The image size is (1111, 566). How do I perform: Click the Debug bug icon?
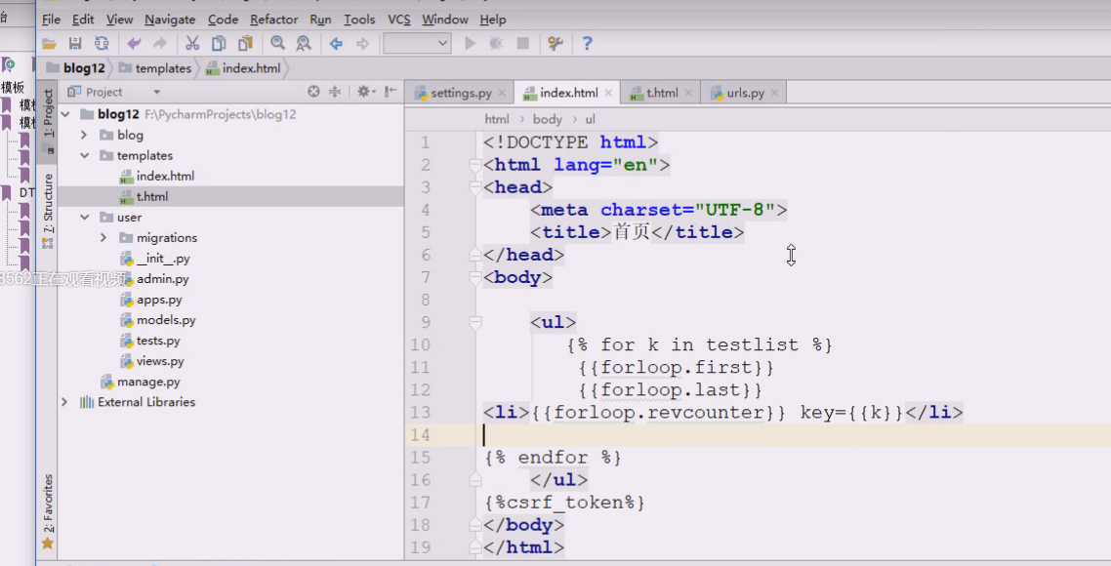click(x=496, y=44)
